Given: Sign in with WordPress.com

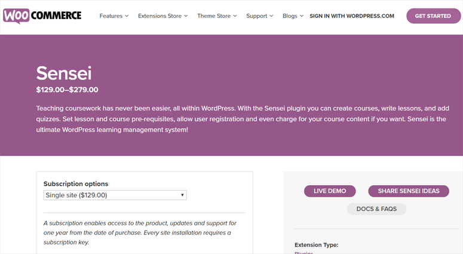Looking at the screenshot, I should coord(352,16).
